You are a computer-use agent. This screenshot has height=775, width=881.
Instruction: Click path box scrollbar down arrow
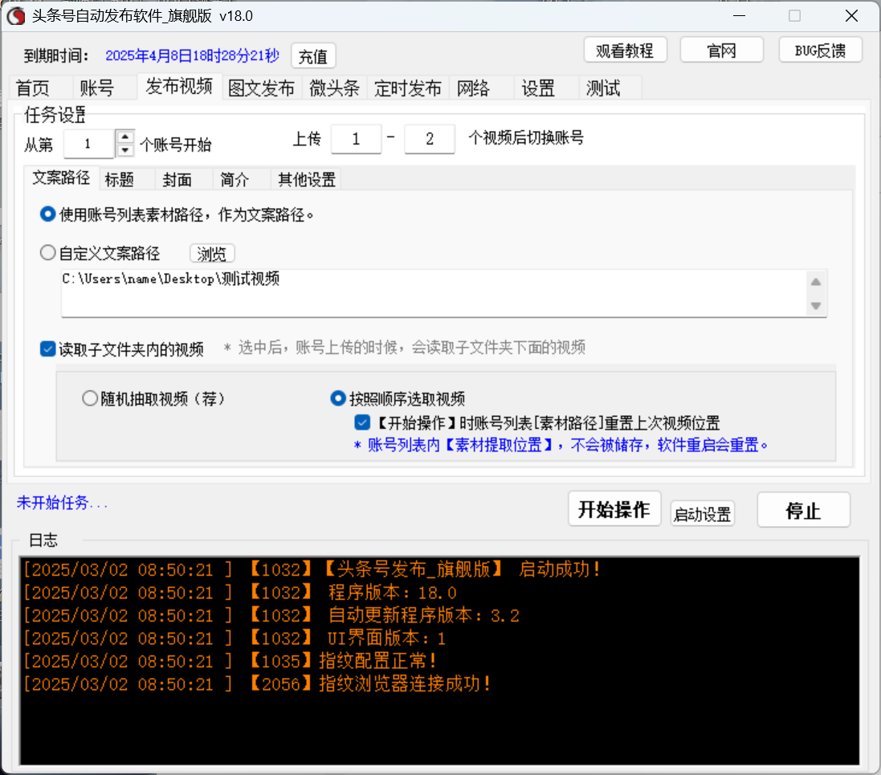pos(816,306)
